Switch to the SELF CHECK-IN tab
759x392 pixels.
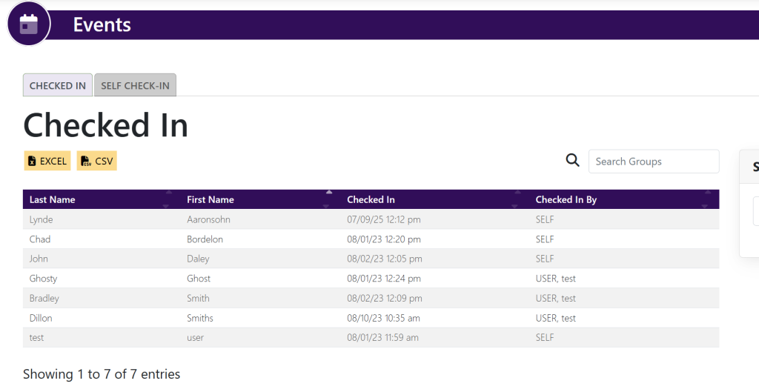click(x=135, y=85)
